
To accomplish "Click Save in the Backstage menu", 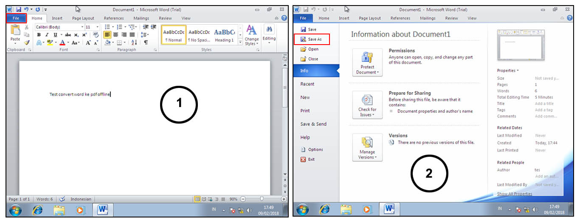I will click(309, 29).
